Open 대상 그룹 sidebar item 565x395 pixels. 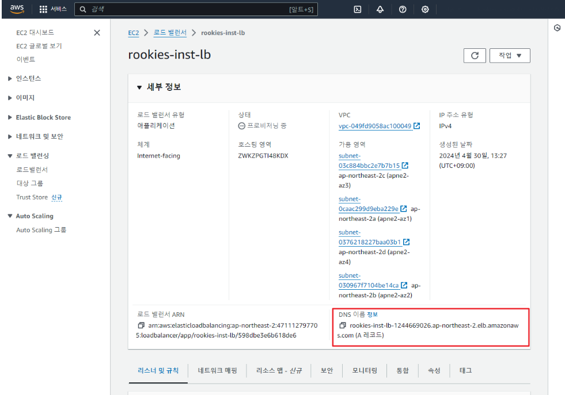tap(29, 183)
